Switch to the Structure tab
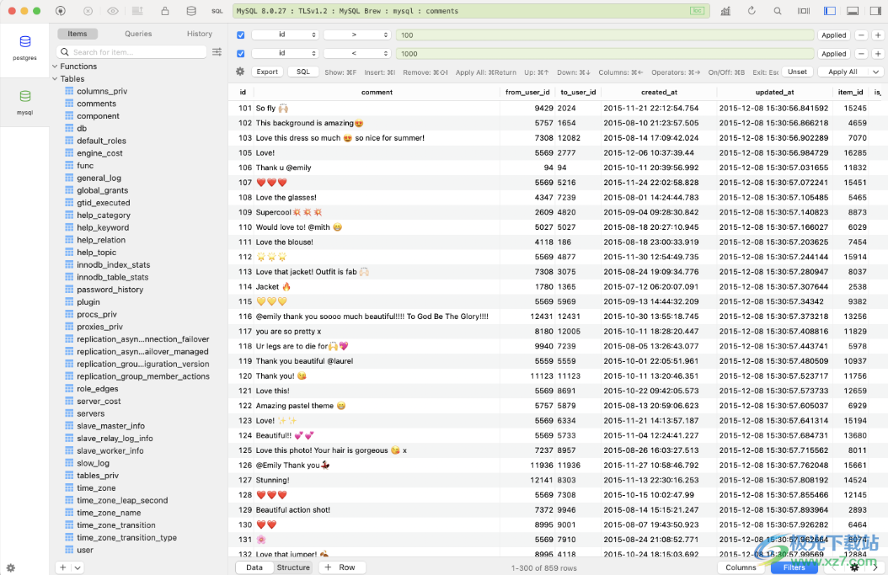This screenshot has width=888, height=575. point(293,567)
